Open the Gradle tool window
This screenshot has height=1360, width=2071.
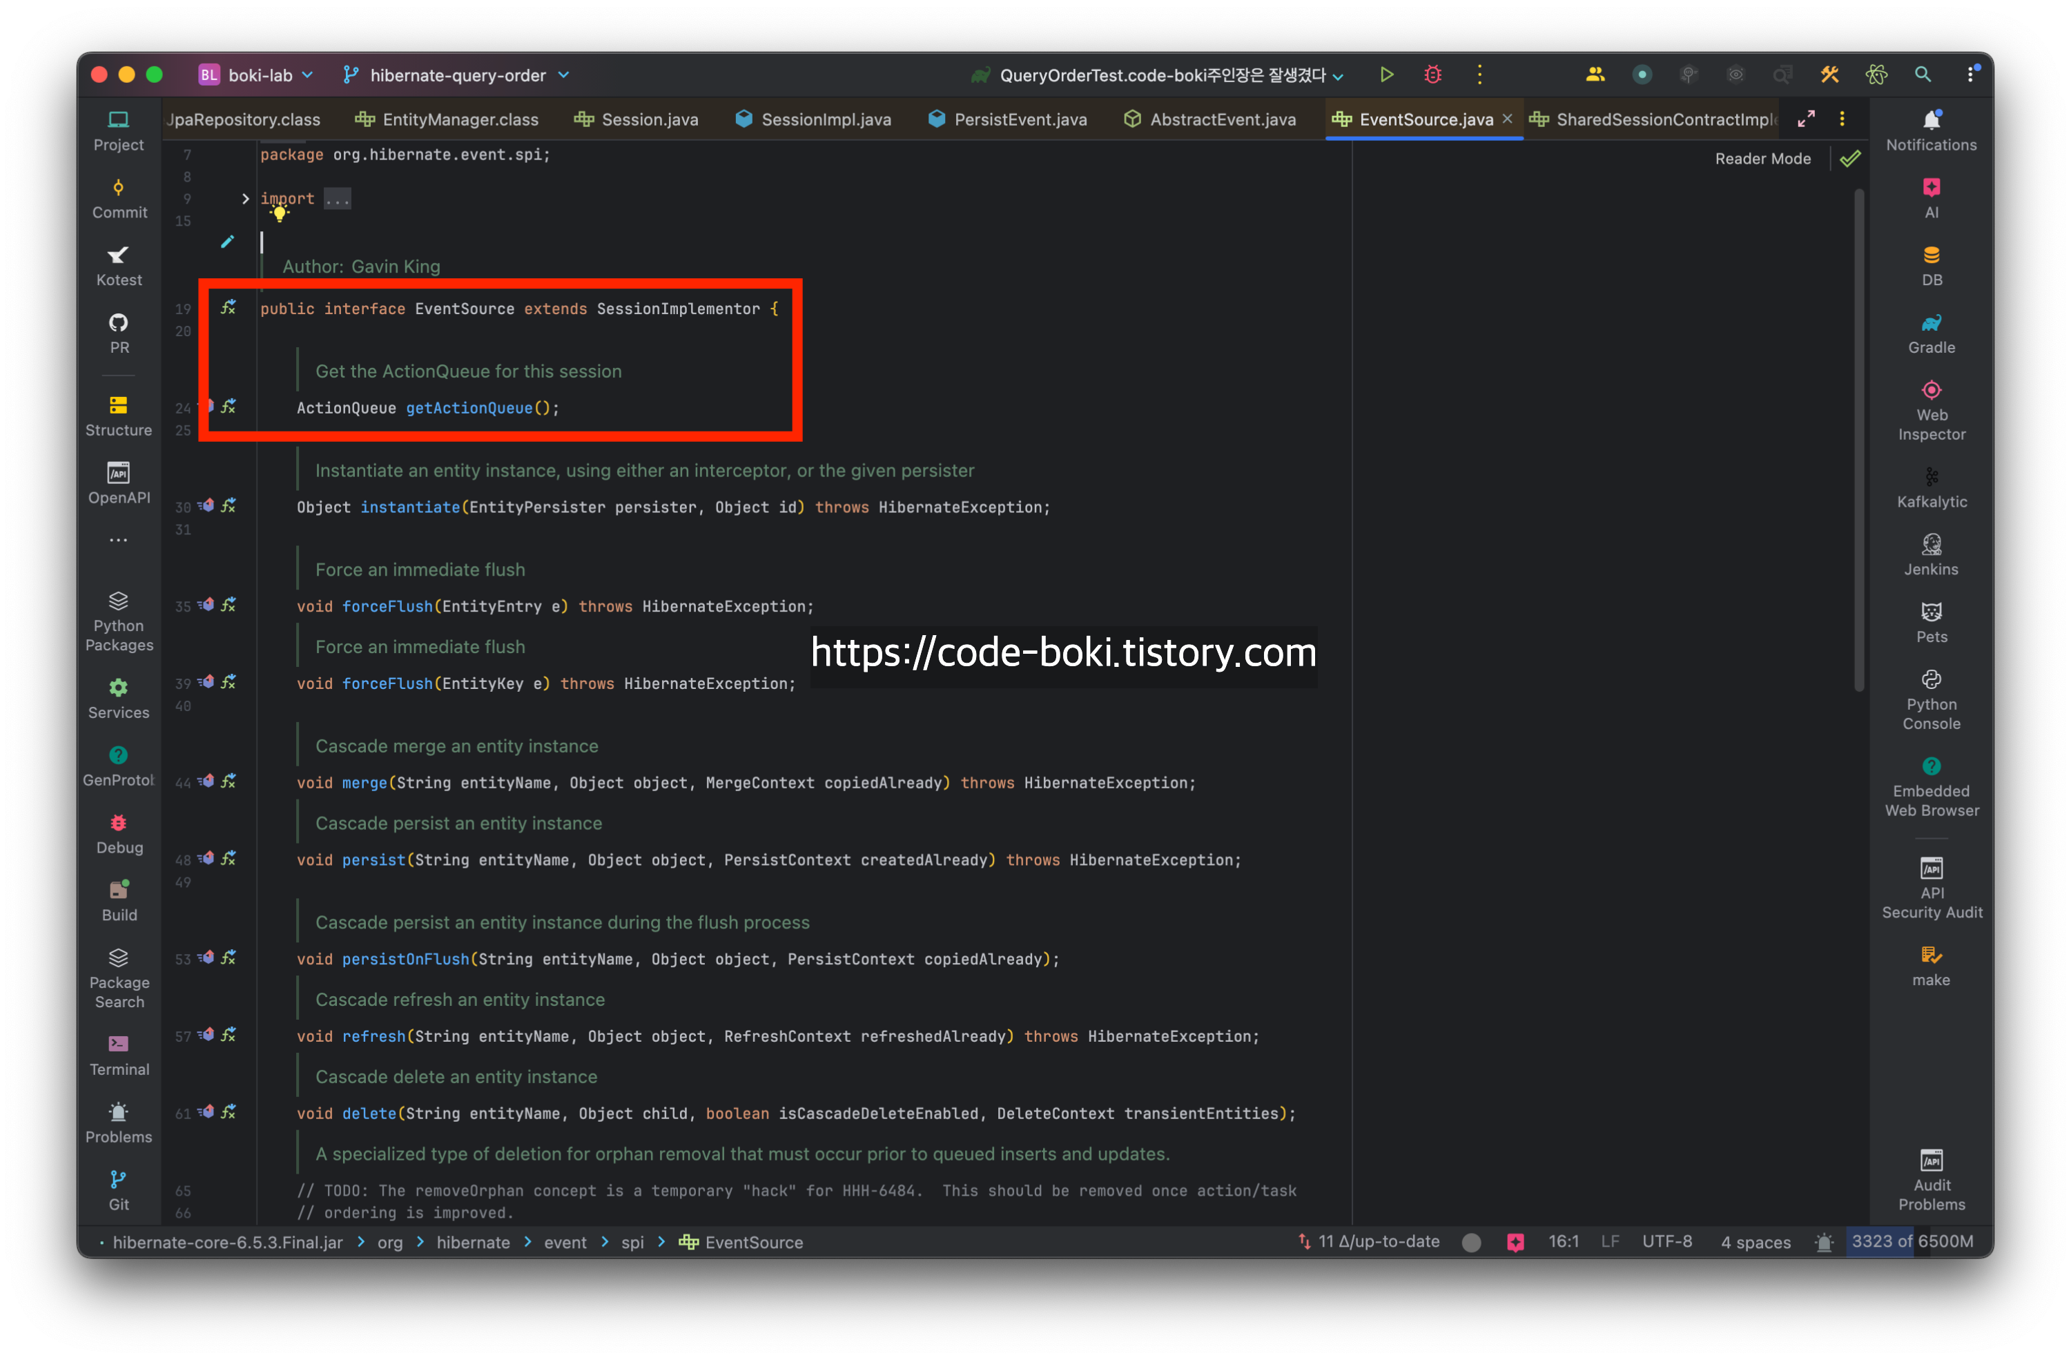pyautogui.click(x=1931, y=334)
